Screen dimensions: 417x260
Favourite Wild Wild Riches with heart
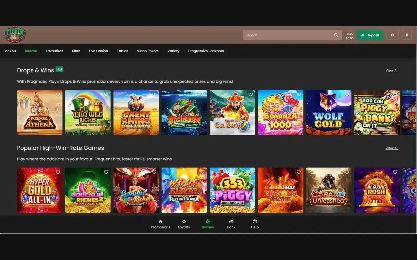pos(106,94)
